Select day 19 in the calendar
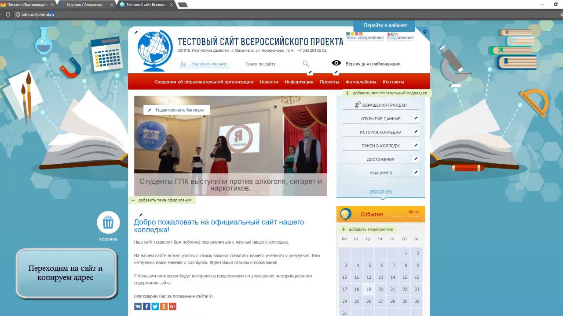This screenshot has height=316, width=563. pos(369,289)
